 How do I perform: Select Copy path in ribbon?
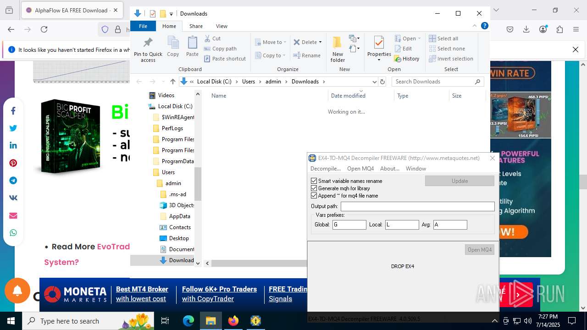click(x=220, y=49)
